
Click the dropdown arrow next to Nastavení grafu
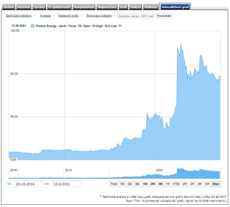81,16
